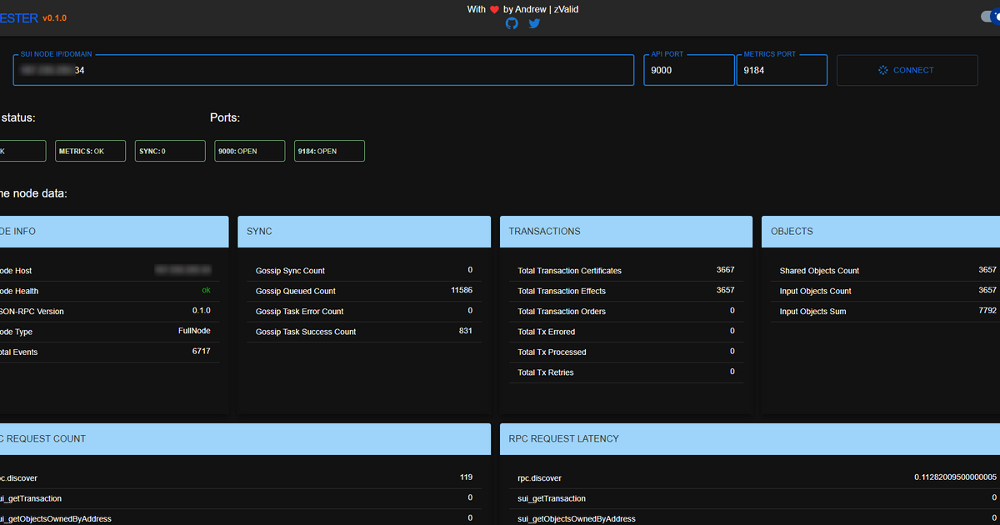The width and height of the screenshot is (1000, 525).
Task: Click the SYNC card header
Action: pos(364,232)
